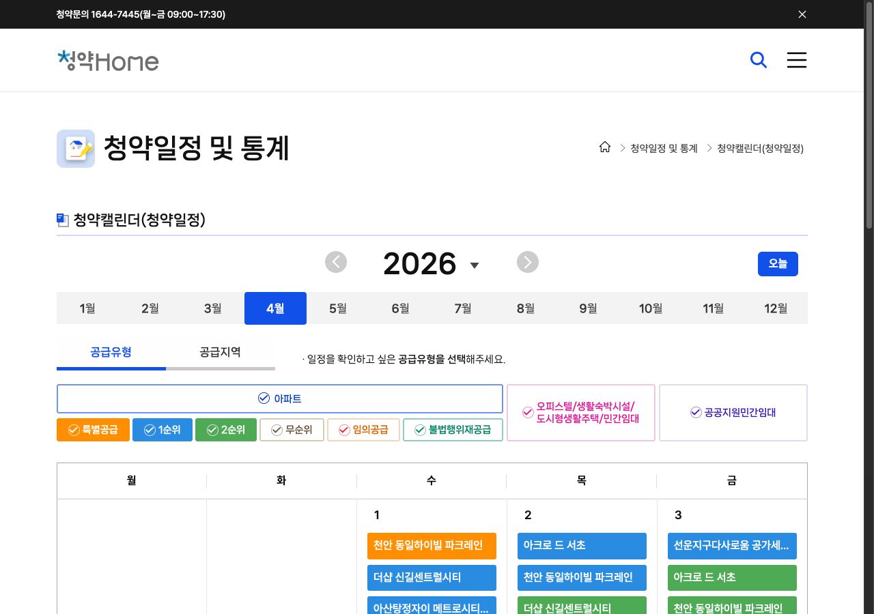Open 더샵 신길센트럴시티 entry on the 1st
This screenshot has height=614, width=874.
click(x=432, y=578)
